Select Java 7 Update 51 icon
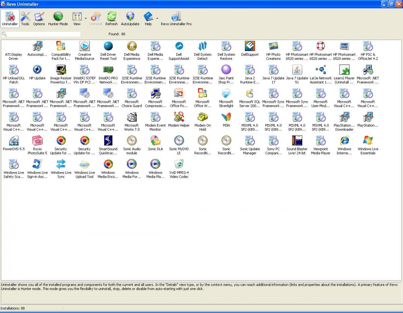This screenshot has width=403, height=313. (x=297, y=70)
